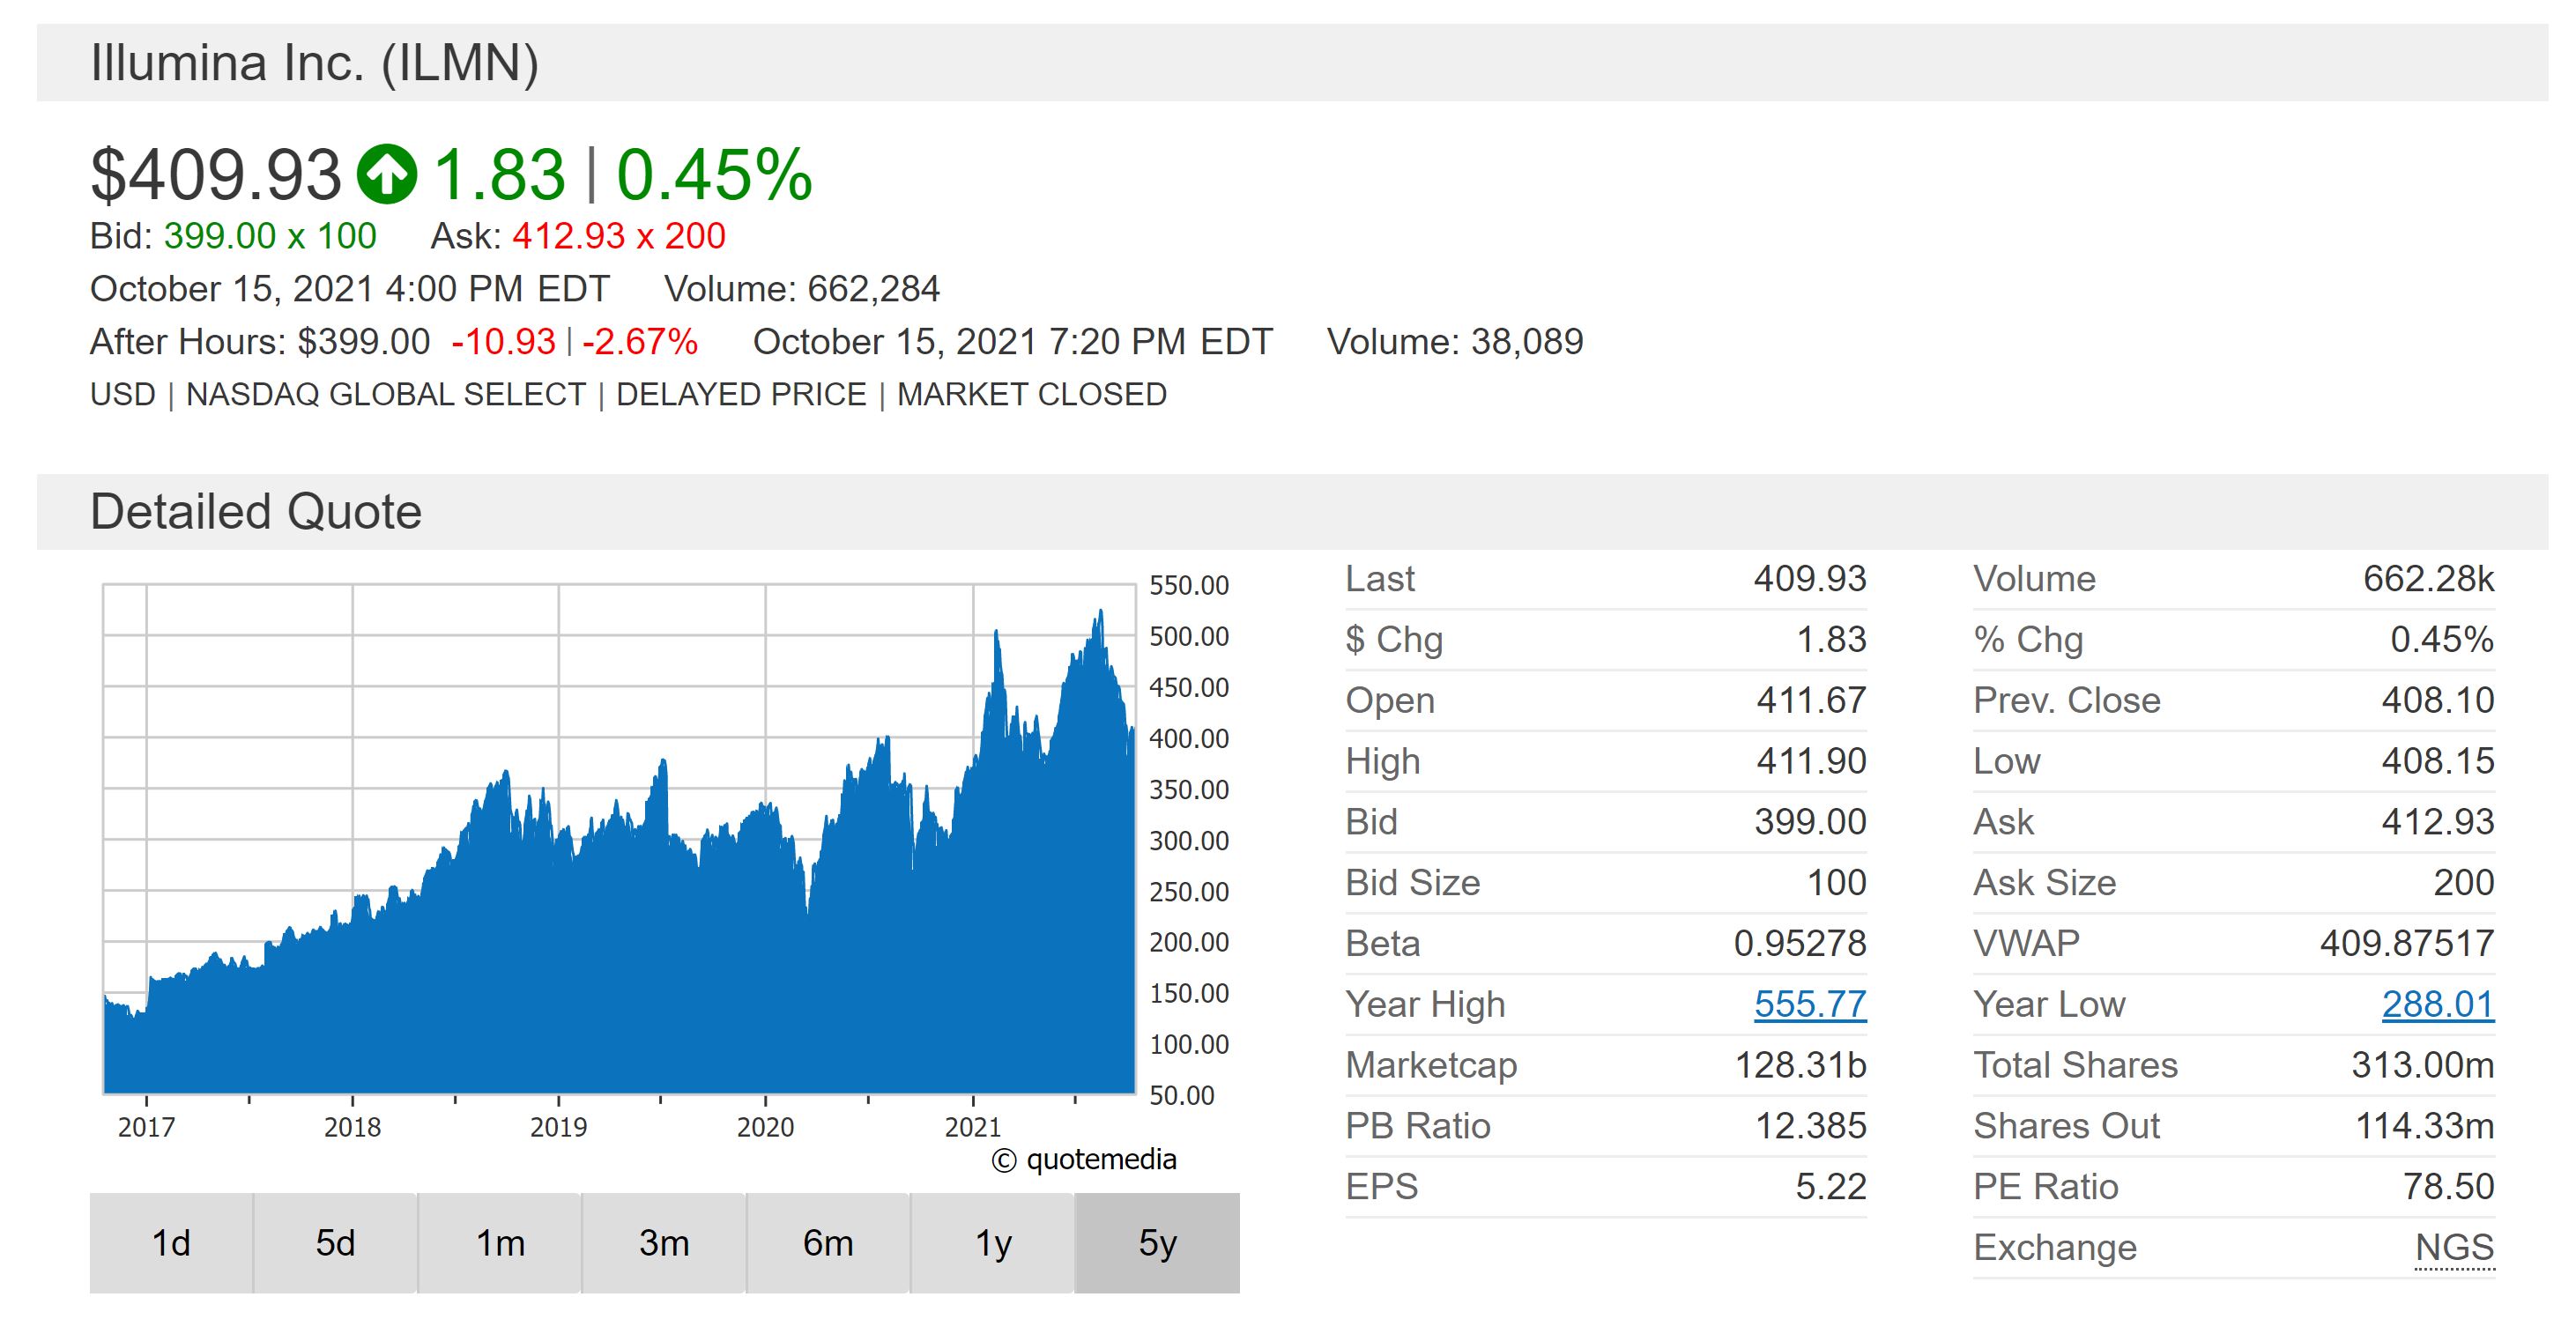Click the Marketcap value 128.31b
This screenshot has height=1334, width=2576.
click(x=1800, y=1065)
